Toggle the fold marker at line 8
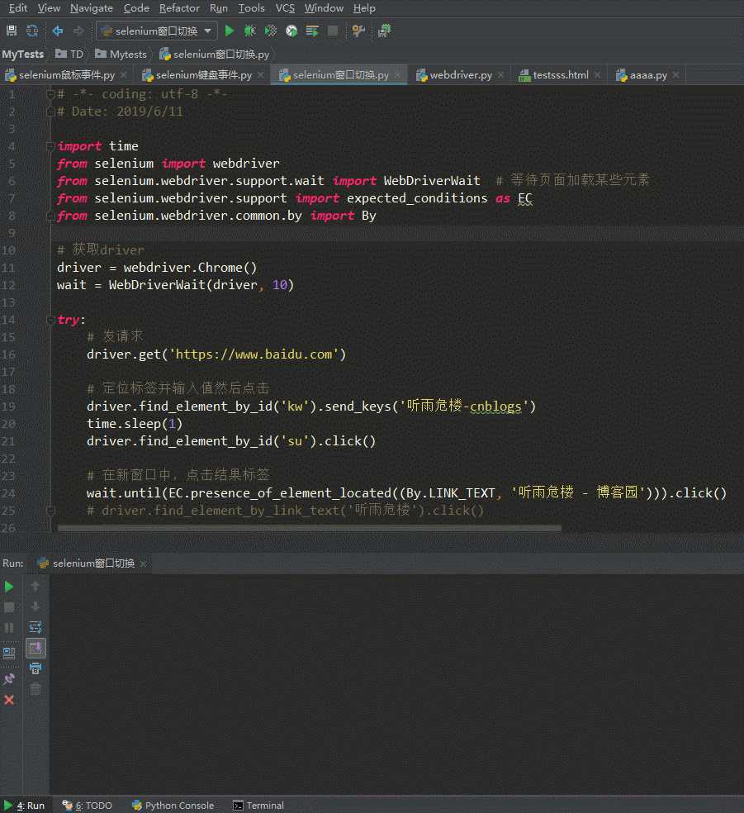The width and height of the screenshot is (744, 813). [50, 216]
